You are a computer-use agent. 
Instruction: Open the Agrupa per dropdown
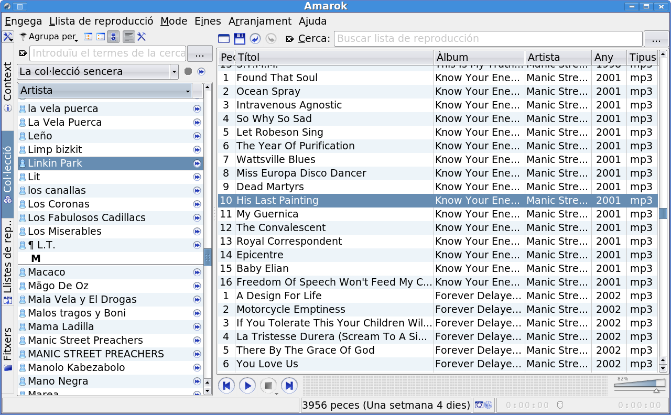tap(49, 37)
